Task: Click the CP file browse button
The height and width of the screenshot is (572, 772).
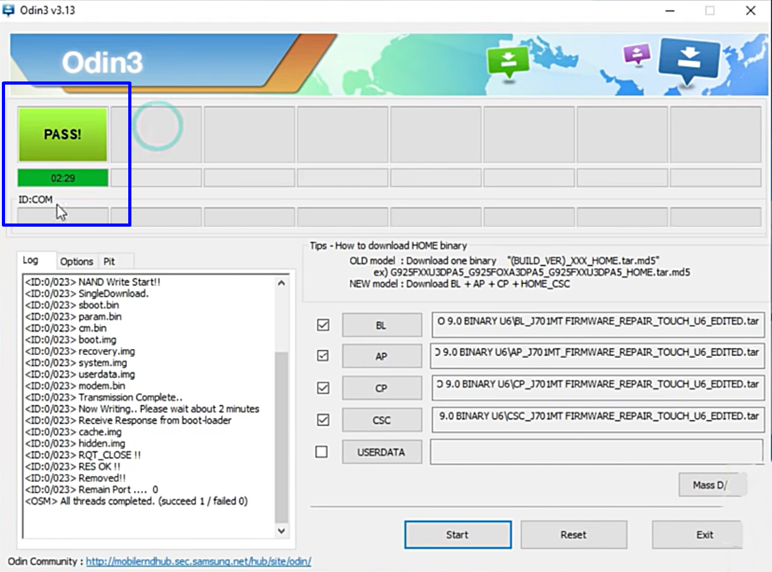Action: coord(382,388)
